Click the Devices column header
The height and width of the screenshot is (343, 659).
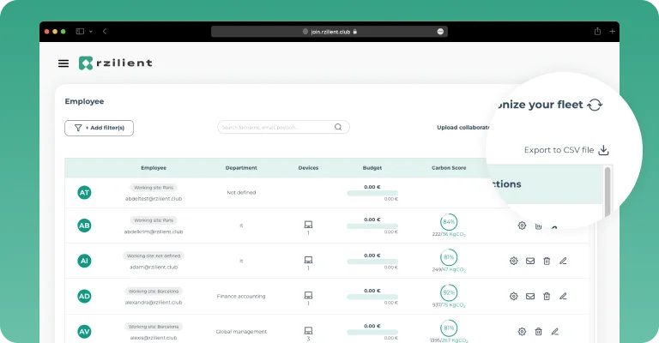point(308,168)
